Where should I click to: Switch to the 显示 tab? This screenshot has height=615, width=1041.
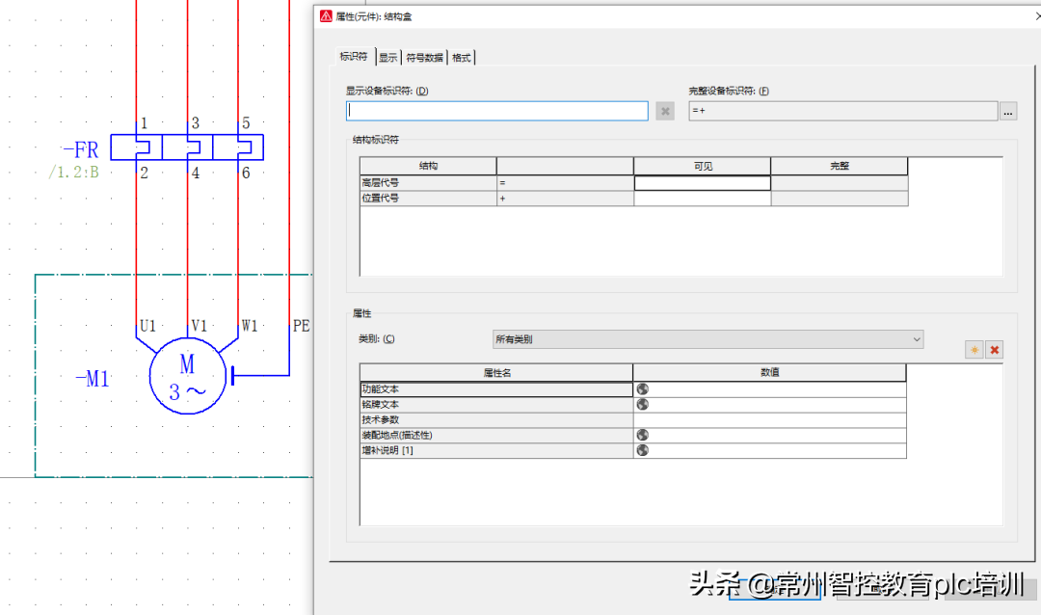click(387, 58)
